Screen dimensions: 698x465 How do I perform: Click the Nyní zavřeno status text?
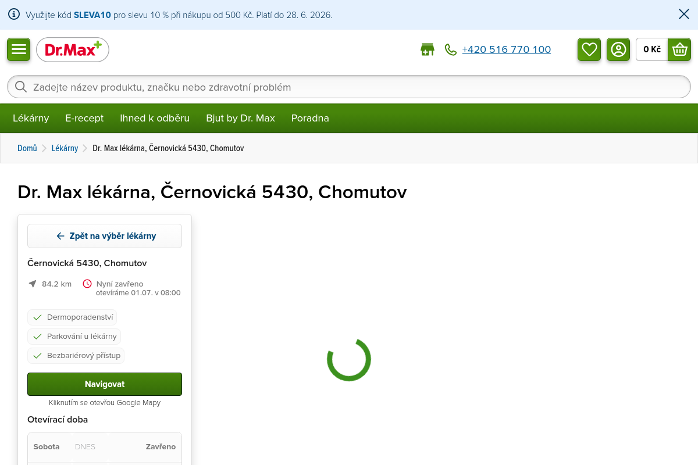[120, 284]
